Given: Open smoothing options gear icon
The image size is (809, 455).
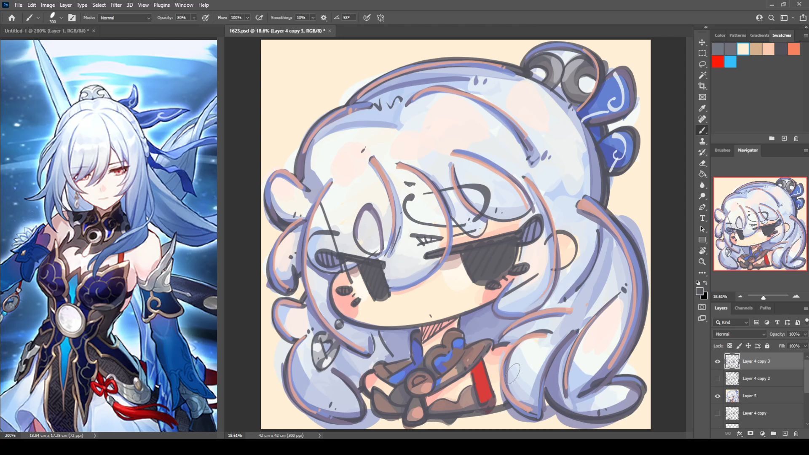Looking at the screenshot, I should click(324, 18).
